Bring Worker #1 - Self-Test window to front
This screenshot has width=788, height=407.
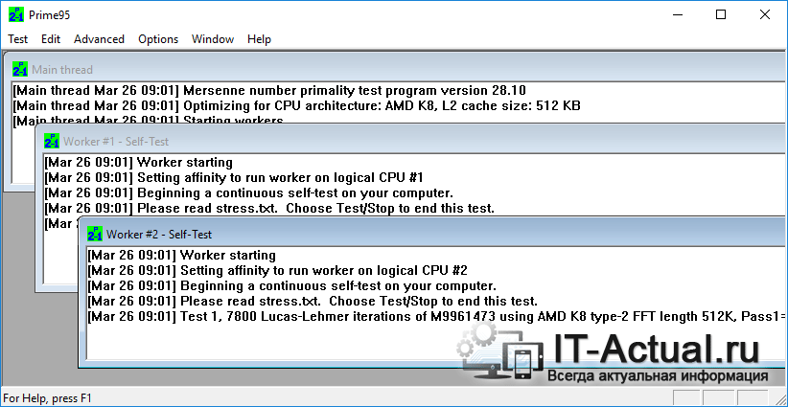383,141
